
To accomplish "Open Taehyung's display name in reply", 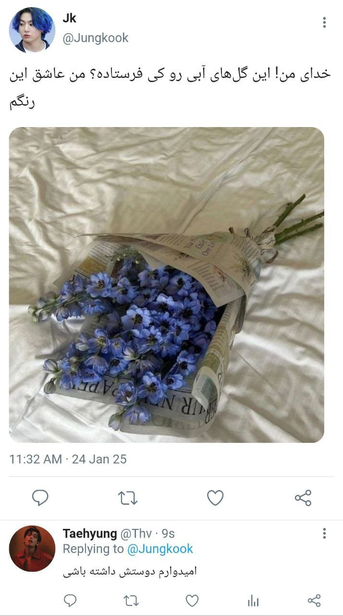I will (x=90, y=533).
